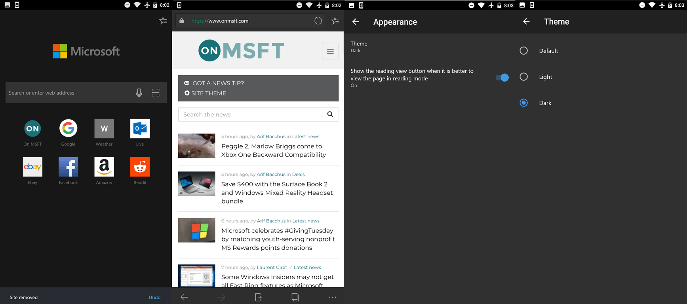Open Microsoft #GivingTuesday article

pyautogui.click(x=278, y=239)
